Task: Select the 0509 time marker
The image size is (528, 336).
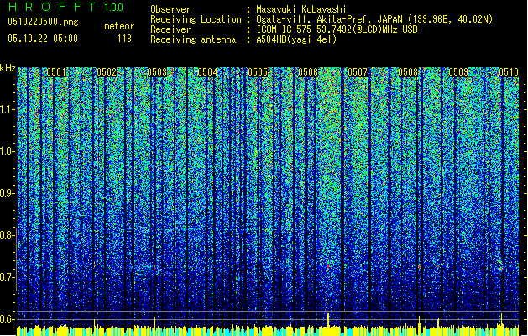Action: pos(459,72)
